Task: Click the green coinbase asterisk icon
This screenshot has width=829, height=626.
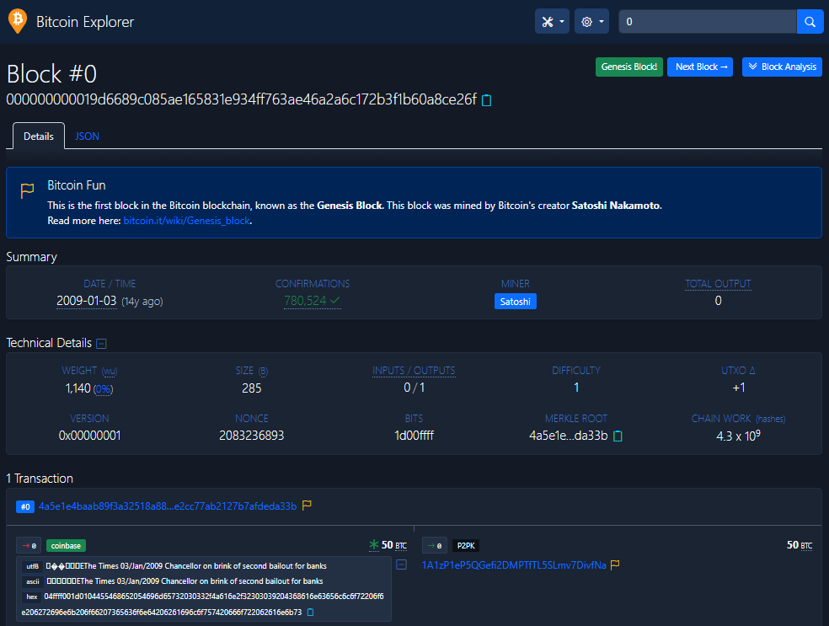Action: coord(373,545)
